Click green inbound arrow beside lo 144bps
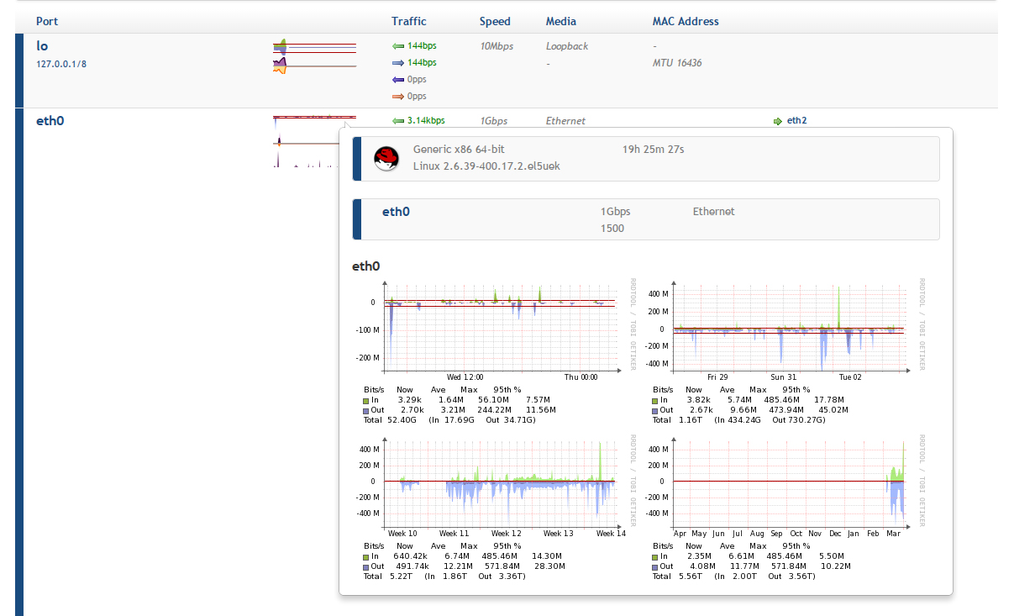The height and width of the screenshot is (616, 1014). point(398,46)
